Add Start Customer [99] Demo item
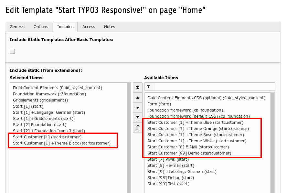 tap(189, 153)
